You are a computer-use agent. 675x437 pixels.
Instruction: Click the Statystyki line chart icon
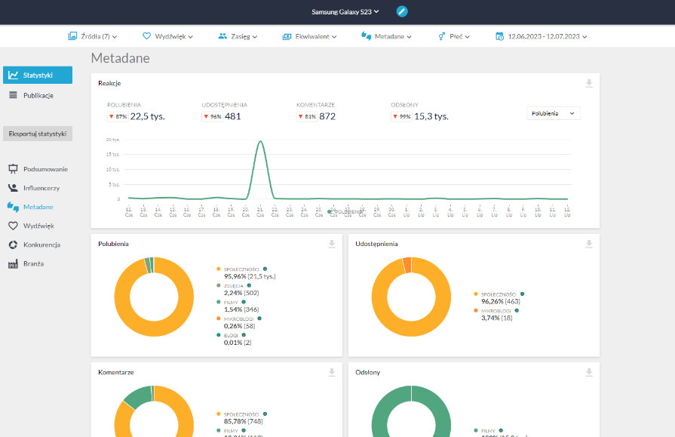click(14, 75)
